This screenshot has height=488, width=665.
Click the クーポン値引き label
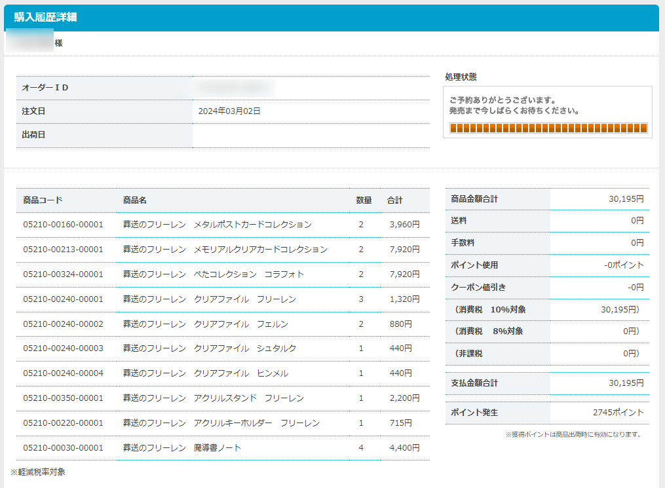point(478,288)
